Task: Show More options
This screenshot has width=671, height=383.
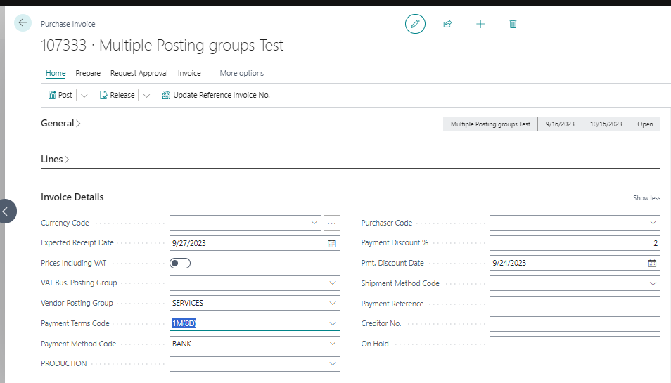Action: [242, 73]
